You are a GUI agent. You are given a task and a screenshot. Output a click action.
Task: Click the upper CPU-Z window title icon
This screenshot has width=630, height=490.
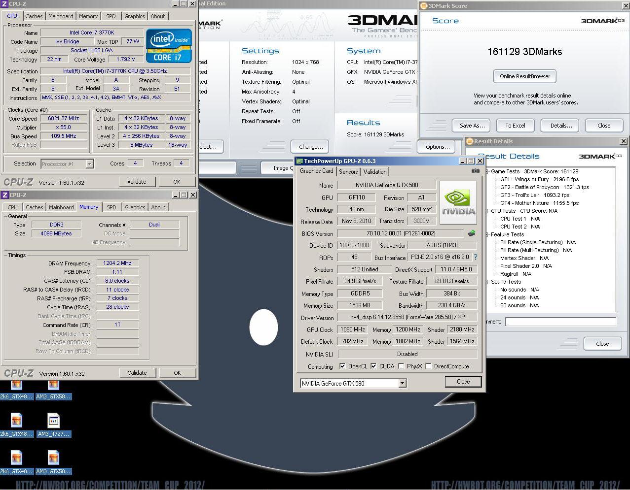[x=4, y=4]
